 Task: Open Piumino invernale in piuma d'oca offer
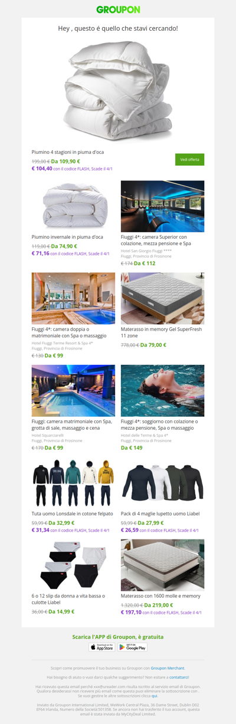(x=67, y=237)
